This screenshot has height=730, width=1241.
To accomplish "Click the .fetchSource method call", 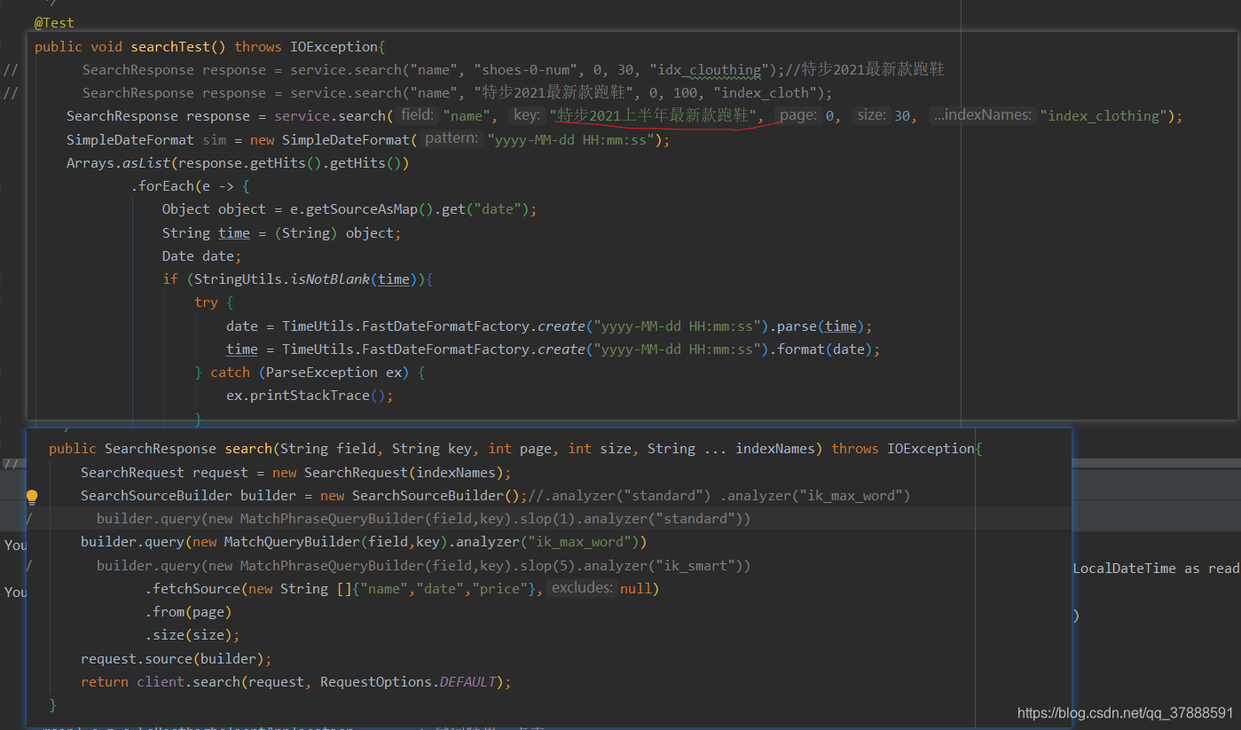I will coord(192,589).
